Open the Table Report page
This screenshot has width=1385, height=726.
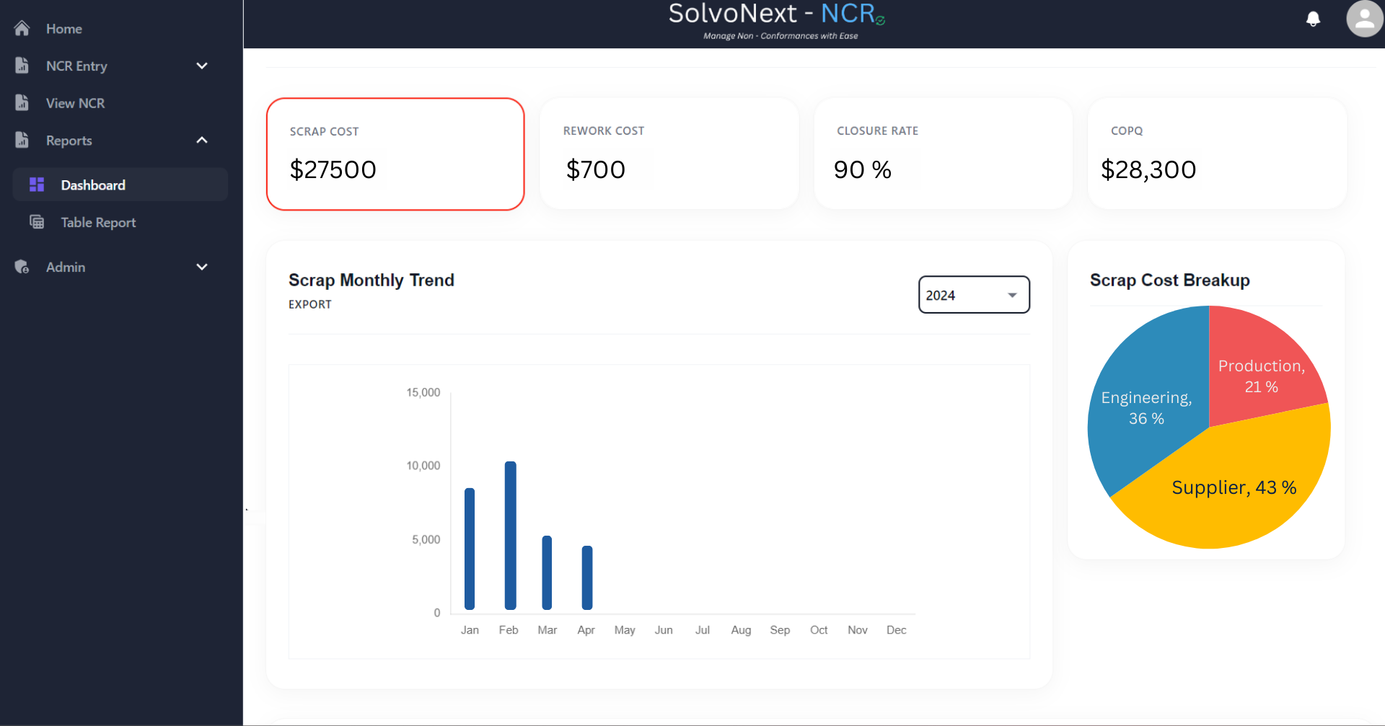(x=98, y=222)
